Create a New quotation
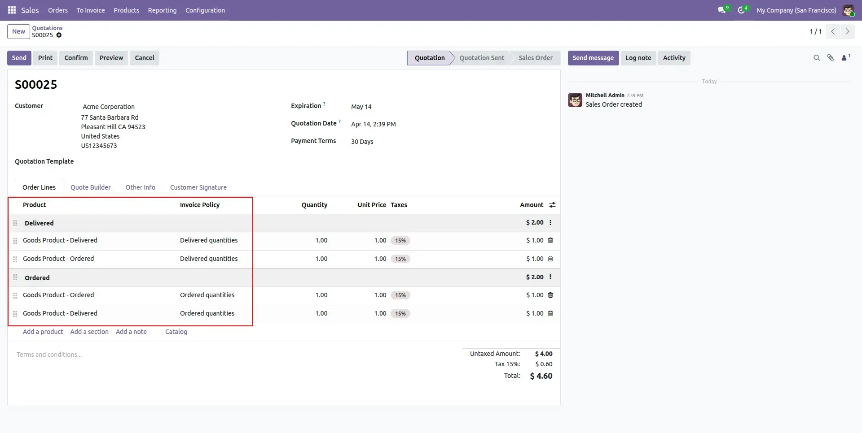The image size is (862, 433). 18,31
